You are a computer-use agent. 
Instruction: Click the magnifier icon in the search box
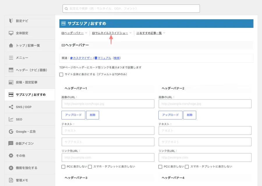click(x=66, y=9)
